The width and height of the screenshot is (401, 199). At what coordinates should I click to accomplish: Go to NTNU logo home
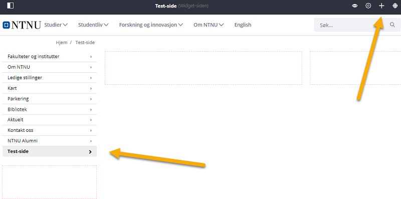[x=22, y=25]
